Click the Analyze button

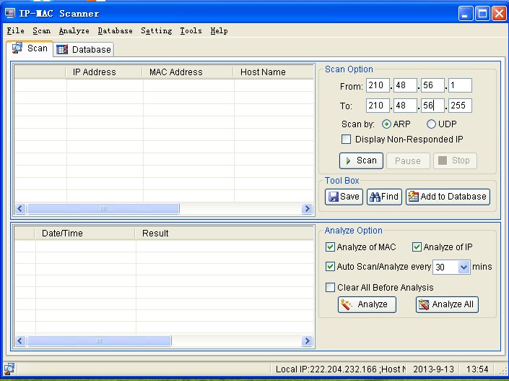[367, 304]
